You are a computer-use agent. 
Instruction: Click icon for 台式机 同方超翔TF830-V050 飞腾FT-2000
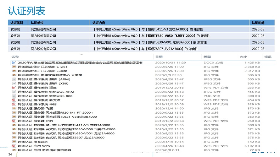[14, 129]
